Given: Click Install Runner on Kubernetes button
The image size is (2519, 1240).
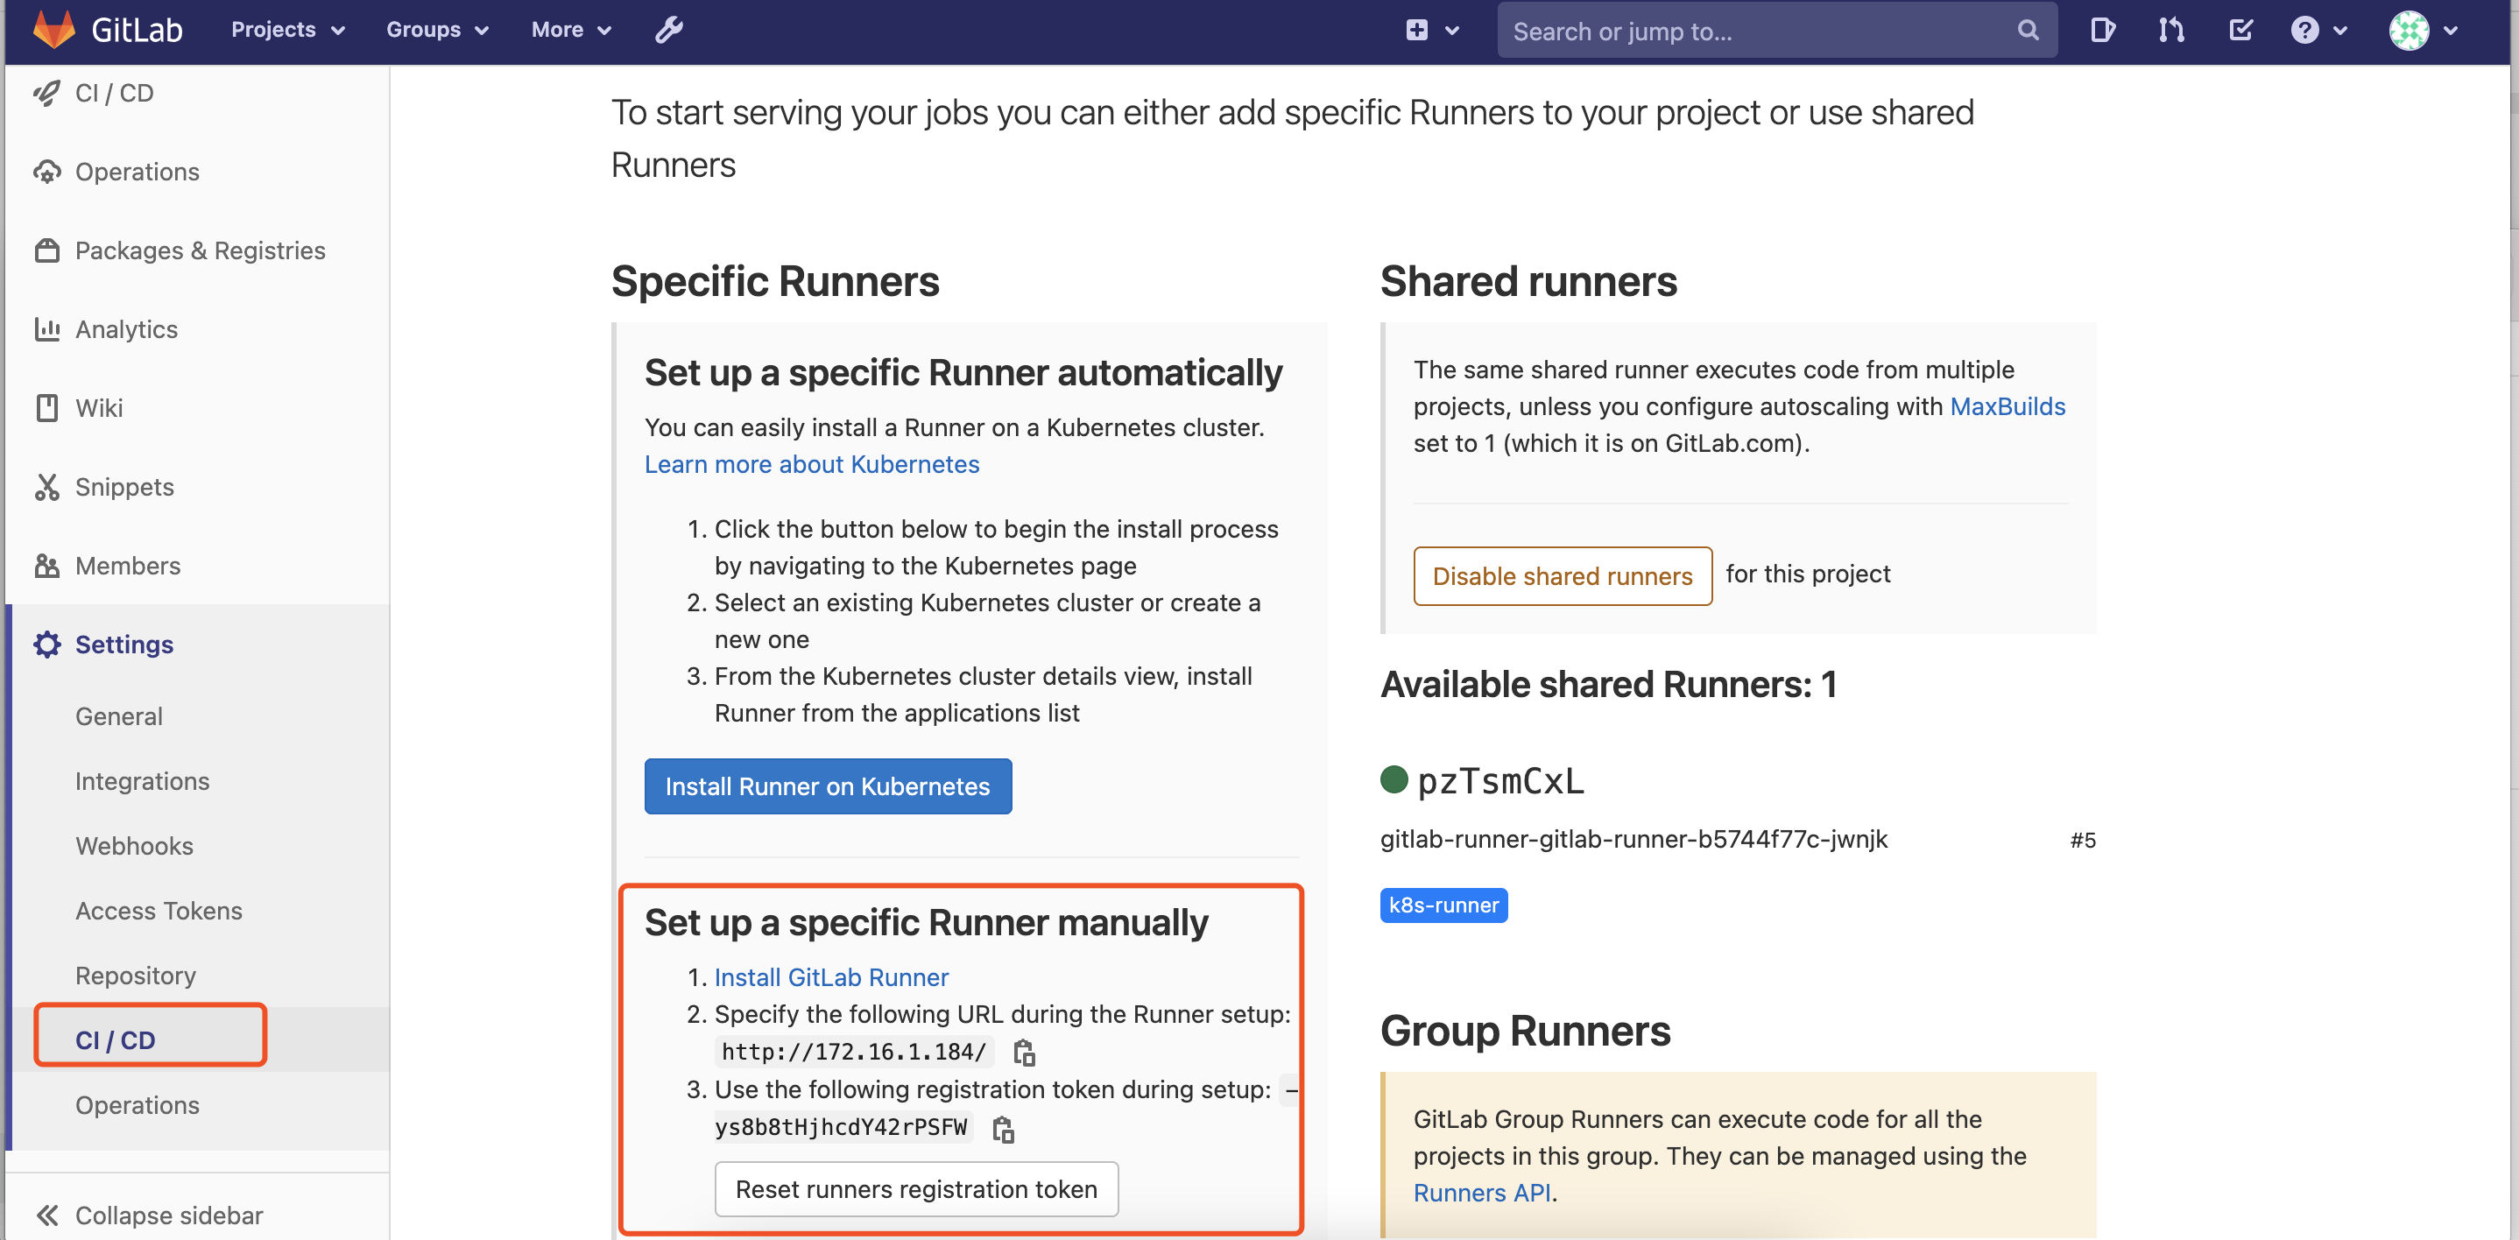Looking at the screenshot, I should pos(828,786).
